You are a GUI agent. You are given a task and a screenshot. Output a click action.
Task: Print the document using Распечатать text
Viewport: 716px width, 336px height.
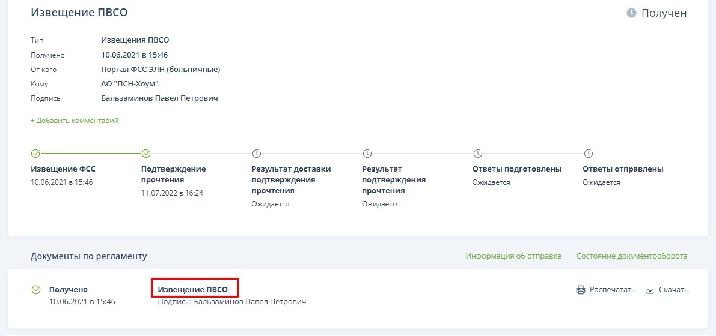click(612, 290)
